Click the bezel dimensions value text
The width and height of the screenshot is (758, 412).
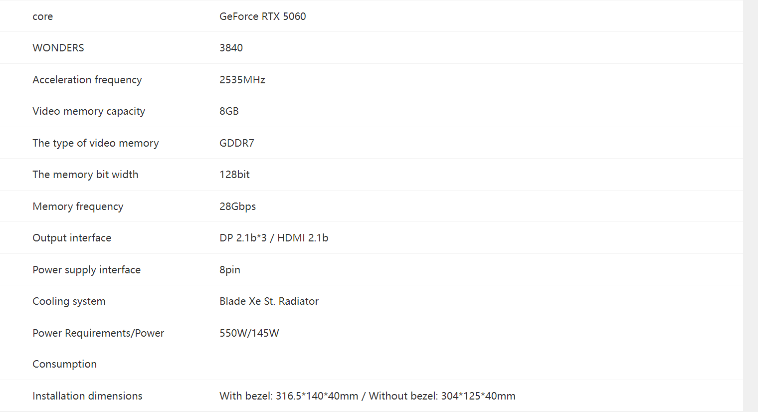tap(367, 396)
